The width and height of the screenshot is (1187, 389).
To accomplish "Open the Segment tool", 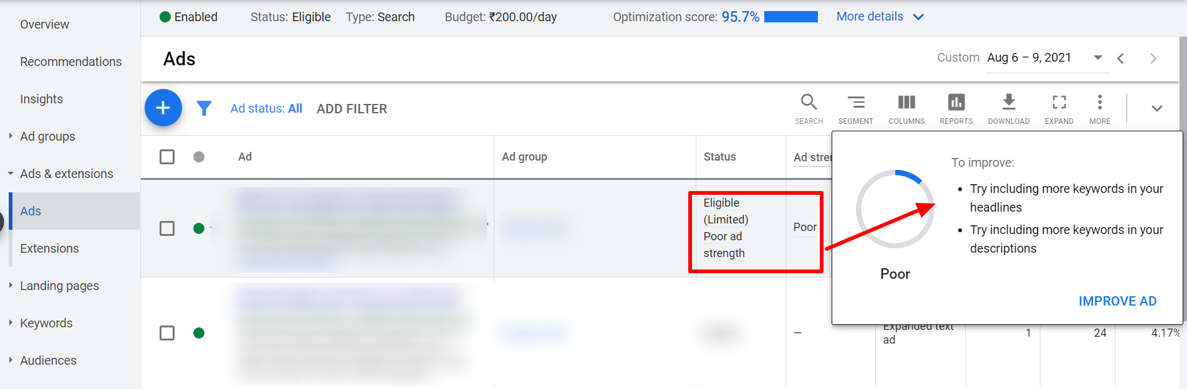I will pos(856,109).
